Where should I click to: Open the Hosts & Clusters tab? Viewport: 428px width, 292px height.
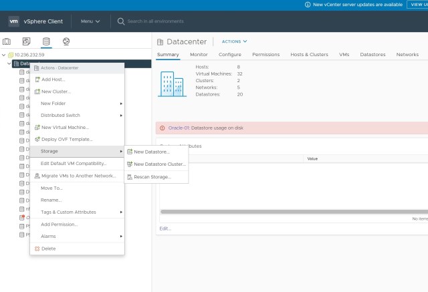click(309, 55)
